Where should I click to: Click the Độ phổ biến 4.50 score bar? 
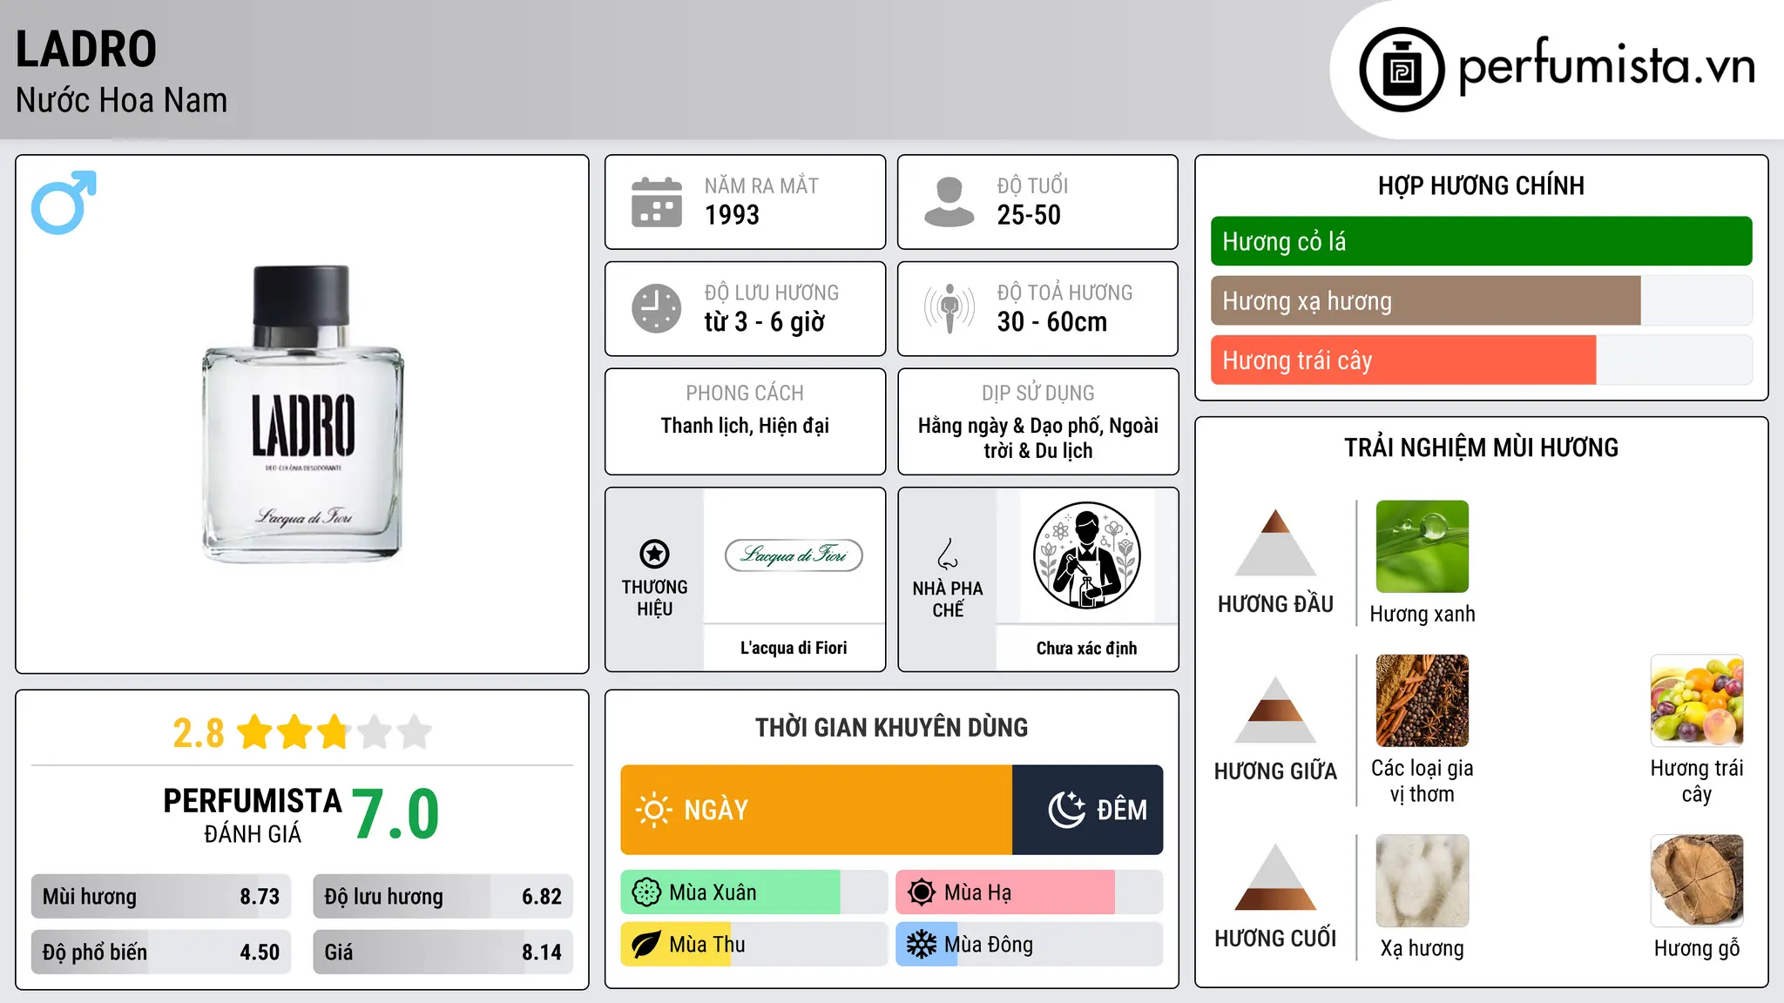161,953
